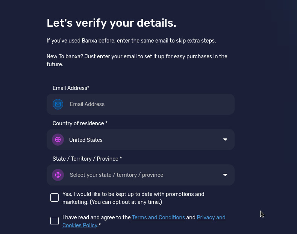Image resolution: width=297 pixels, height=234 pixels.
Task: Expand the state dropdown arrow
Action: coord(225,175)
